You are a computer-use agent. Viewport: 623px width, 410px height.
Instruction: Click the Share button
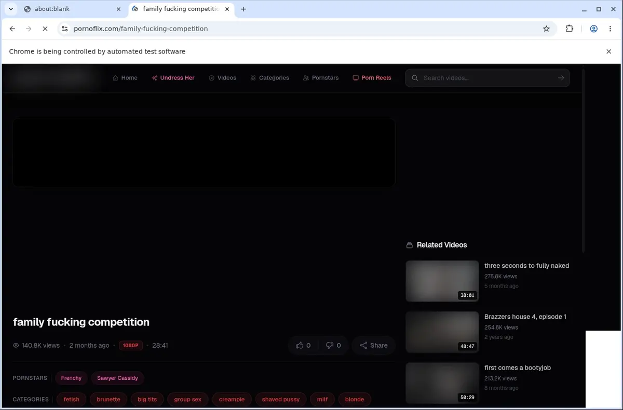[374, 345]
